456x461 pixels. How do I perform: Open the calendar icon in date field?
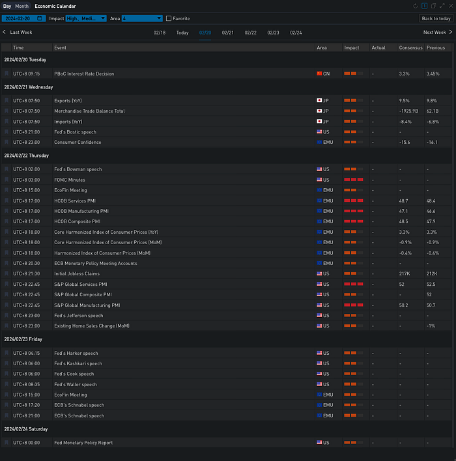pos(40,19)
